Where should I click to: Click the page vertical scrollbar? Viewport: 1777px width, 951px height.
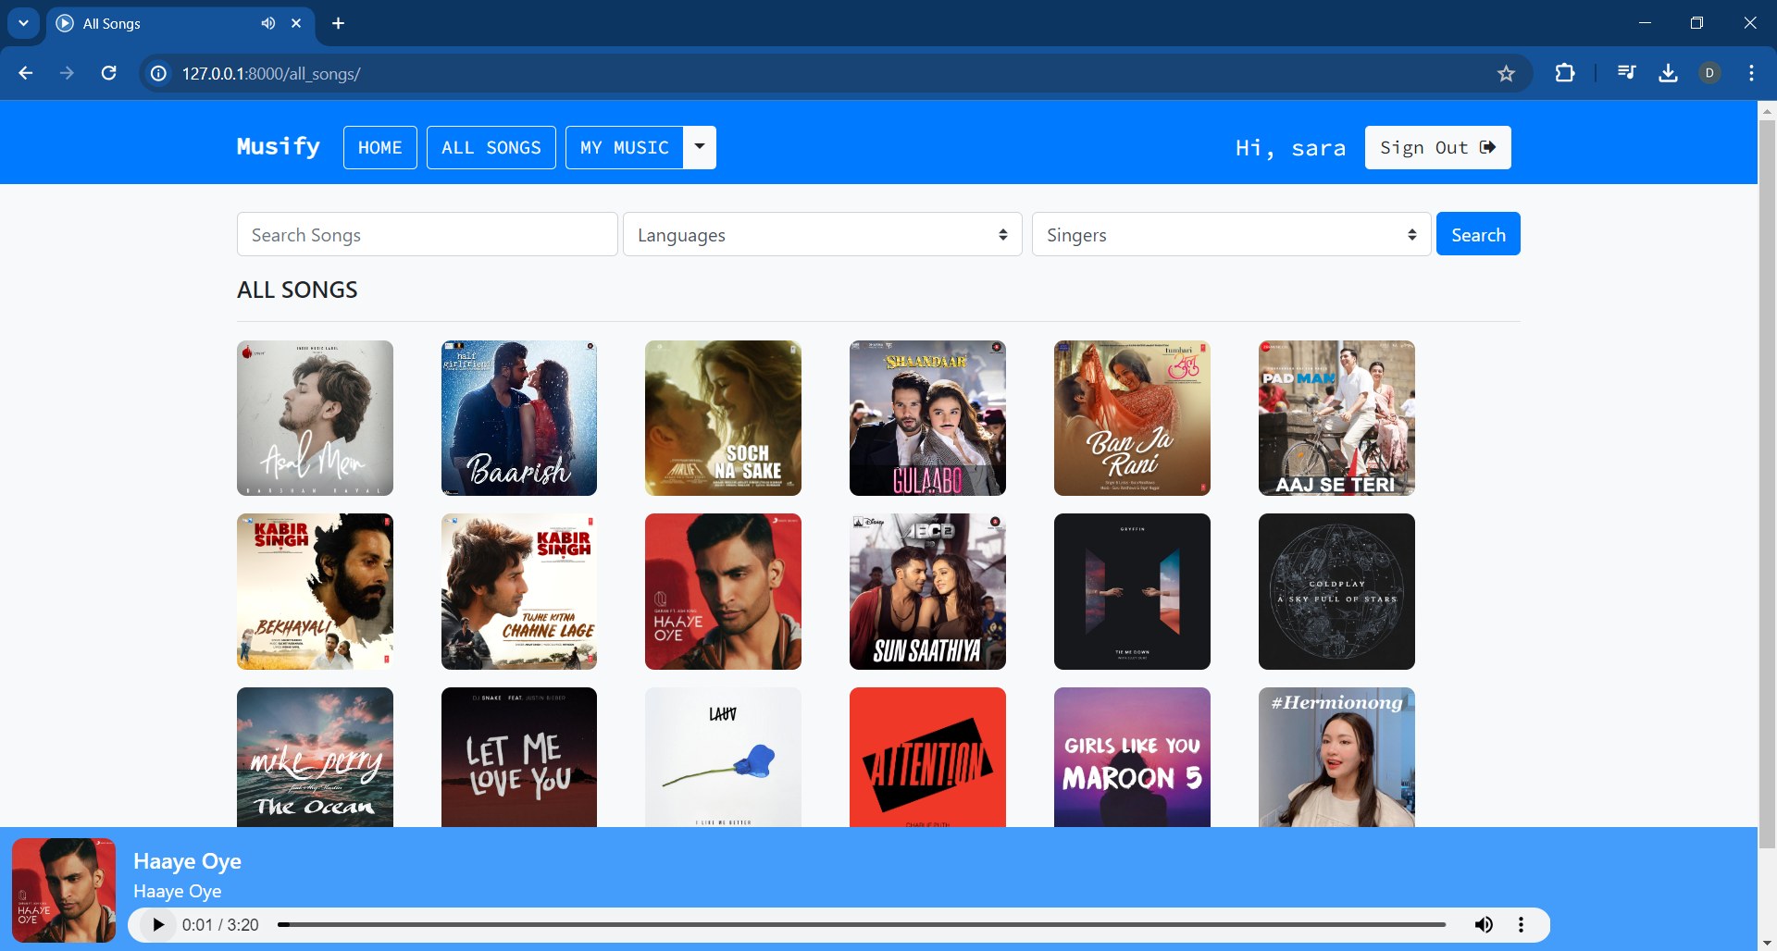point(1767,483)
